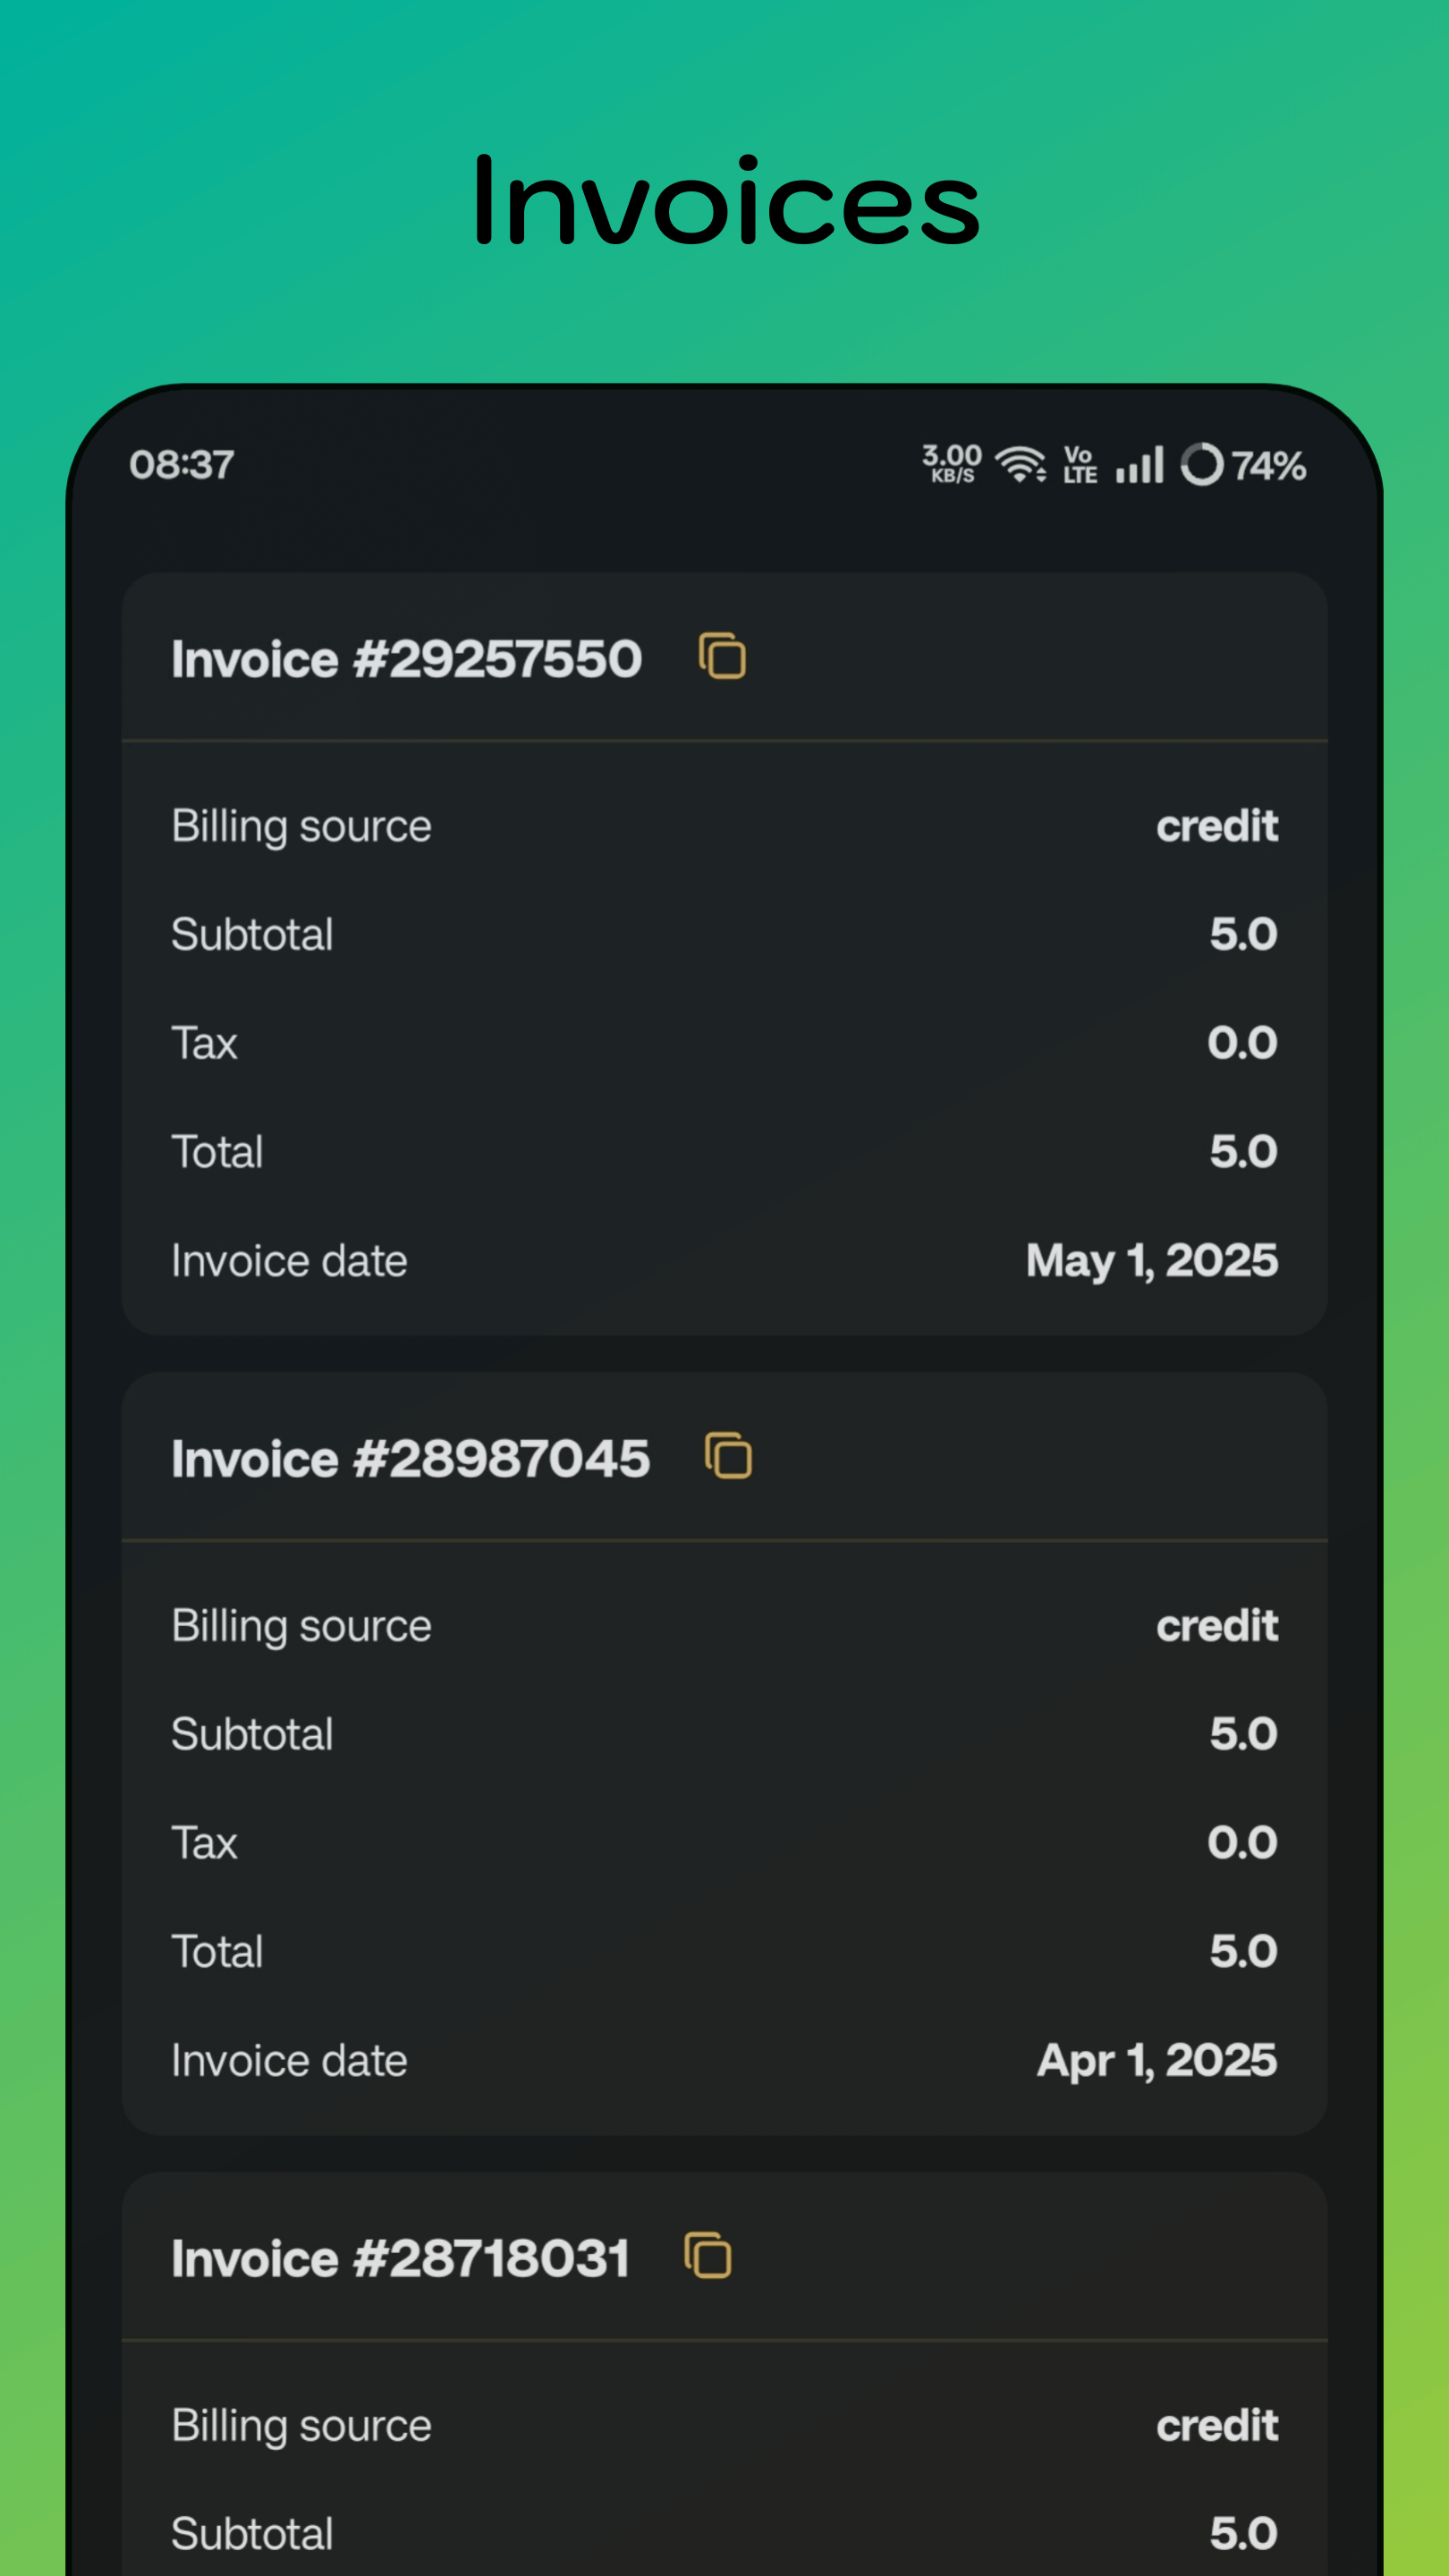The height and width of the screenshot is (2576, 1449).
Task: Open Invoice #29257550 title
Action: [x=406, y=659]
